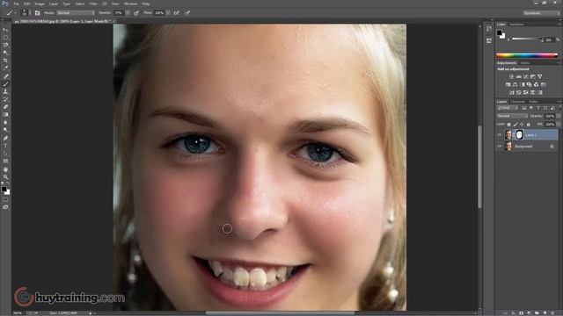Switch to the Styles tab

pos(525,63)
